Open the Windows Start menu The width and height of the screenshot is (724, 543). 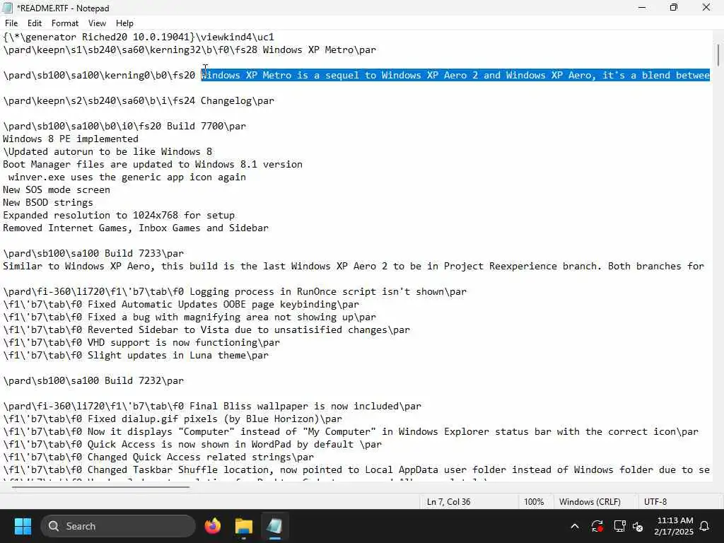(x=23, y=526)
